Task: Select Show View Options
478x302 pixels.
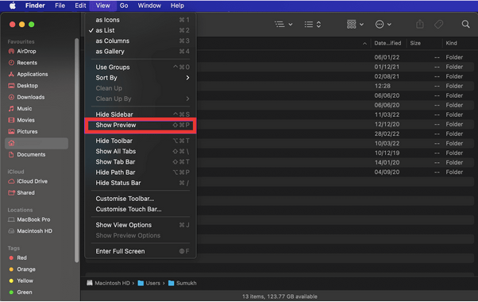Action: [x=141, y=225]
